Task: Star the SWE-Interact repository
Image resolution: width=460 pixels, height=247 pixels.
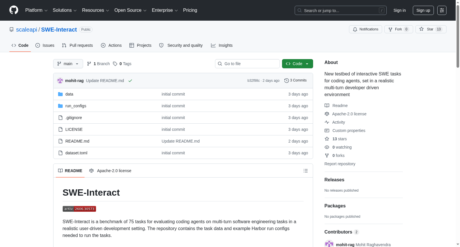Action: click(431, 29)
